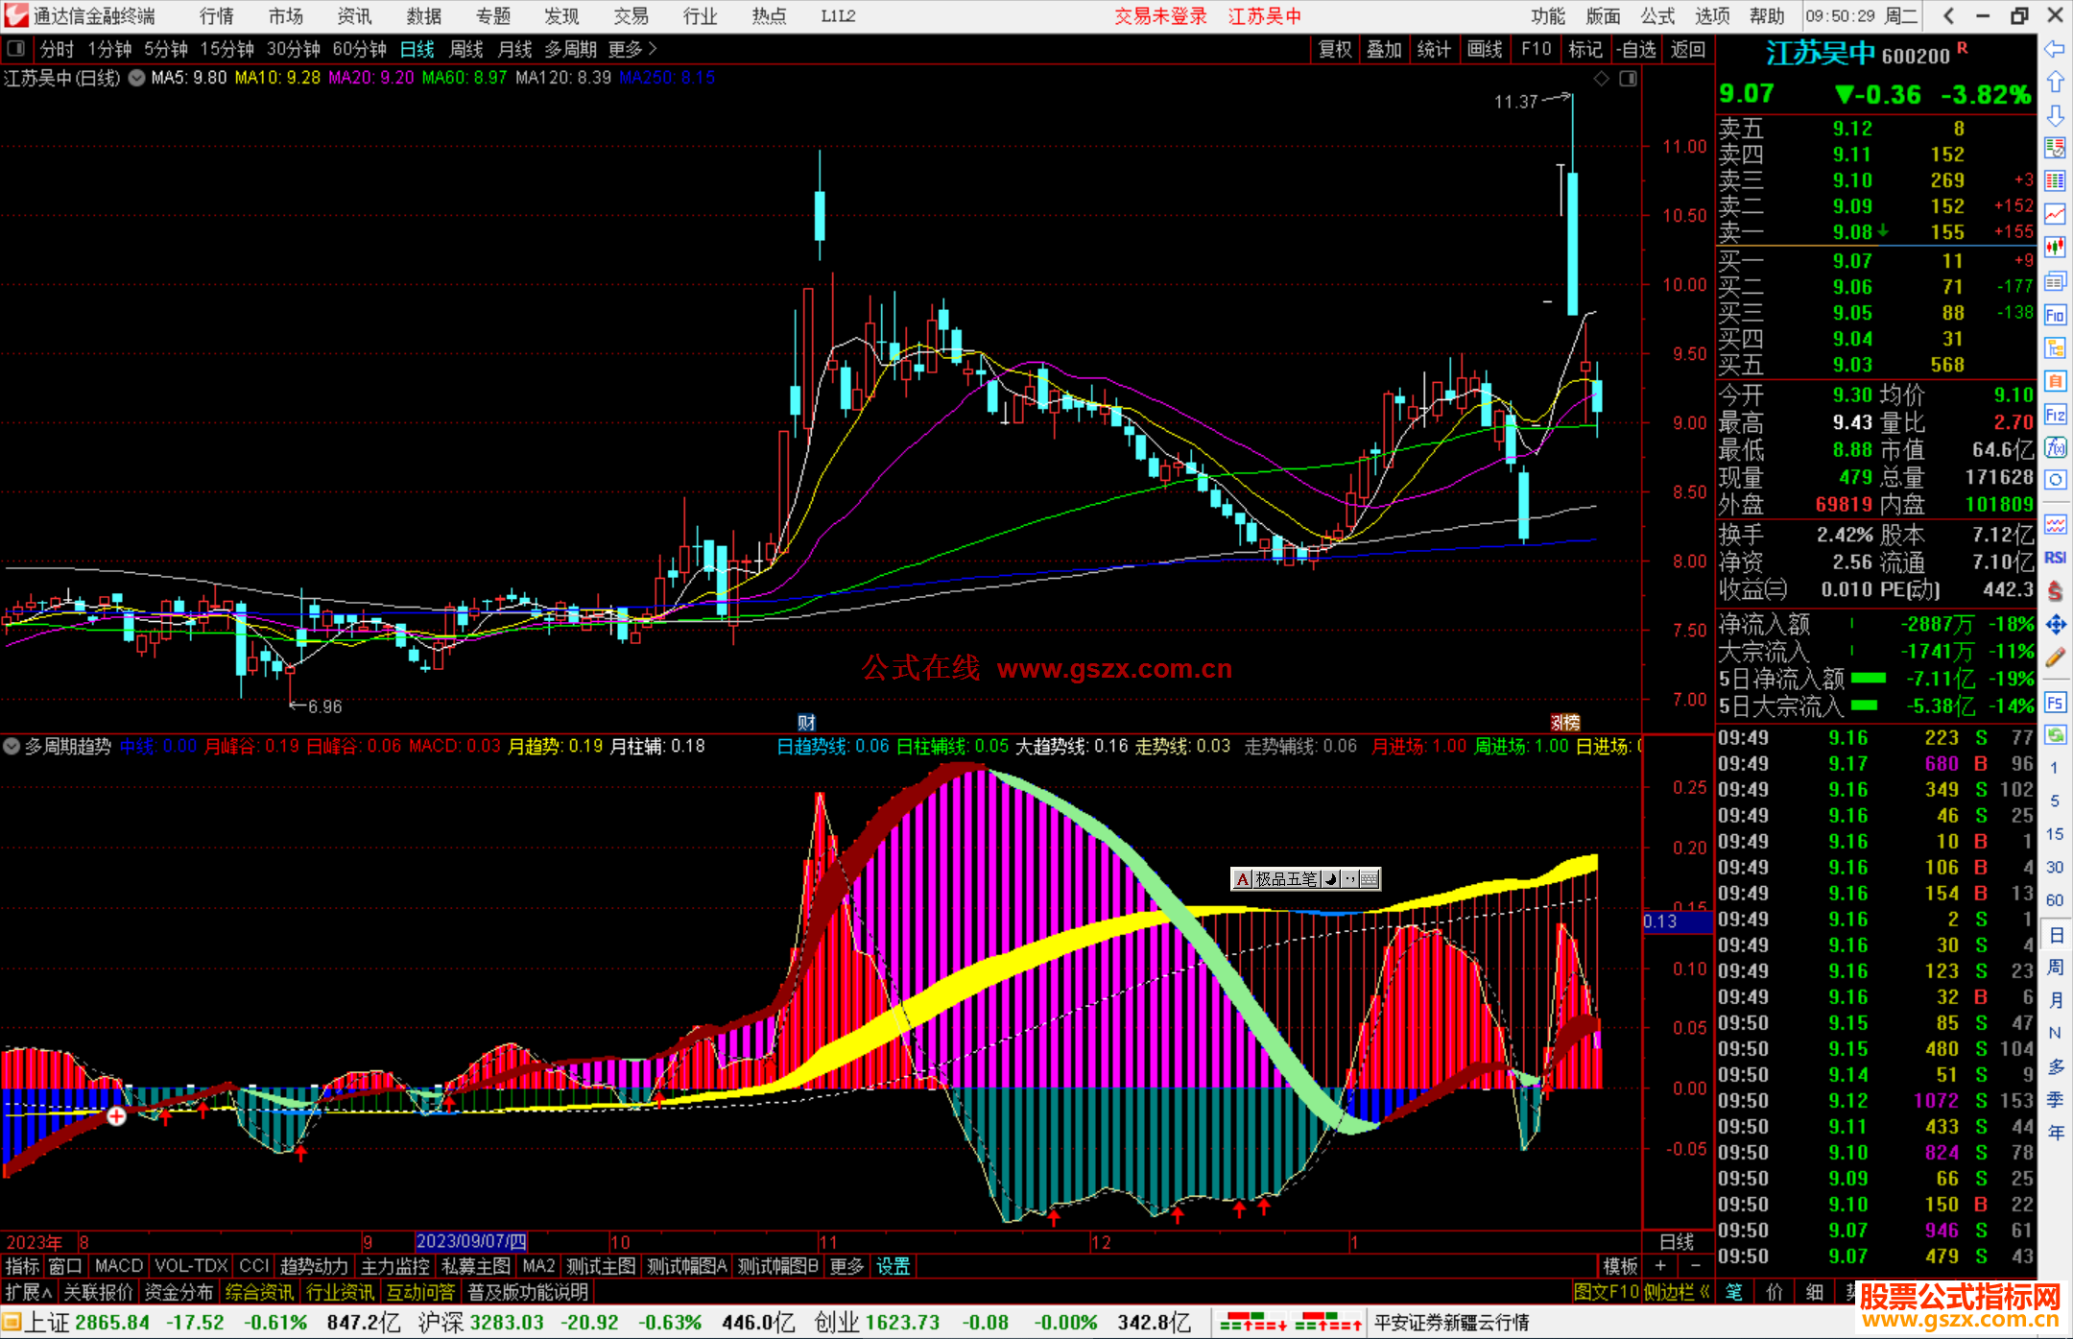Screen dimensions: 2073x1339
Task: Click the candlestick chart icon in sidebar
Action: click(2055, 248)
